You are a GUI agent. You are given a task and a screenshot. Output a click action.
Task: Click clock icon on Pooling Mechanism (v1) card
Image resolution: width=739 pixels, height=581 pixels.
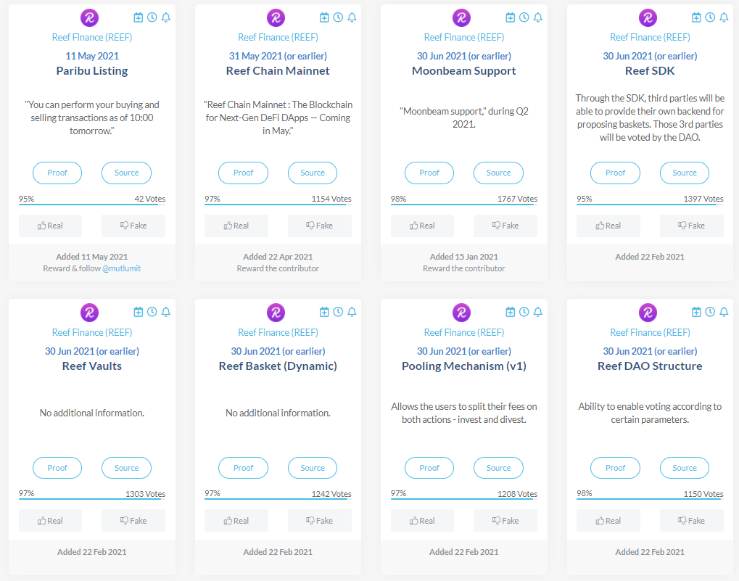524,312
